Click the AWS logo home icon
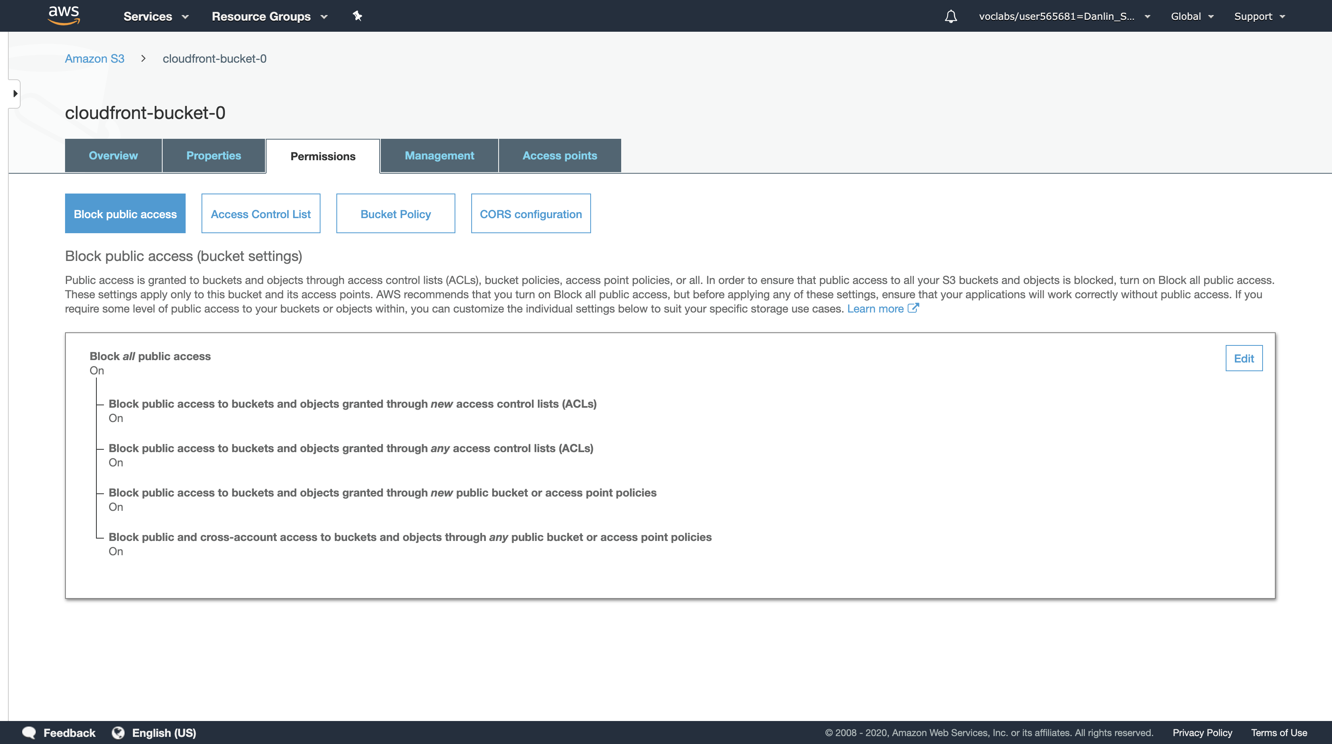This screenshot has width=1332, height=744. point(63,15)
